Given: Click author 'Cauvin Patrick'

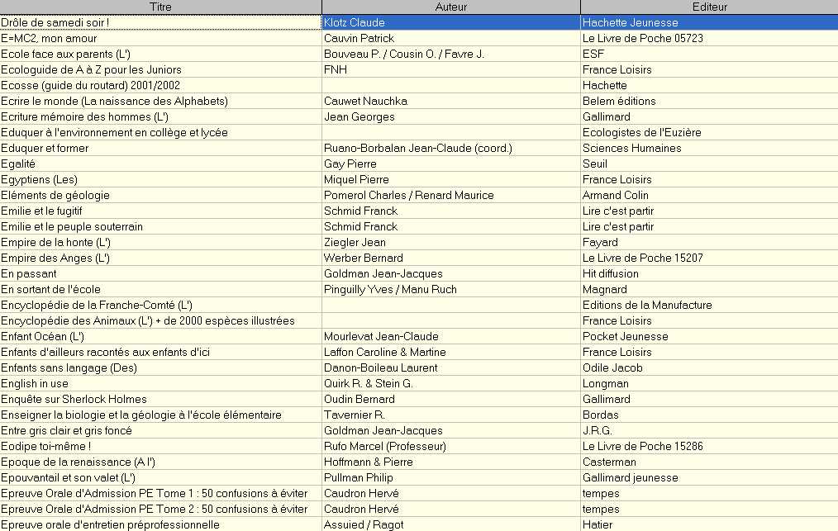Looking at the screenshot, I should click(359, 39).
